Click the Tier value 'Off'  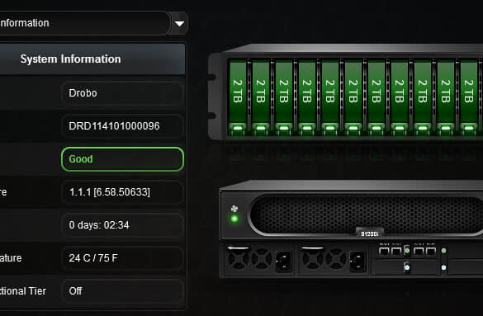point(122,290)
